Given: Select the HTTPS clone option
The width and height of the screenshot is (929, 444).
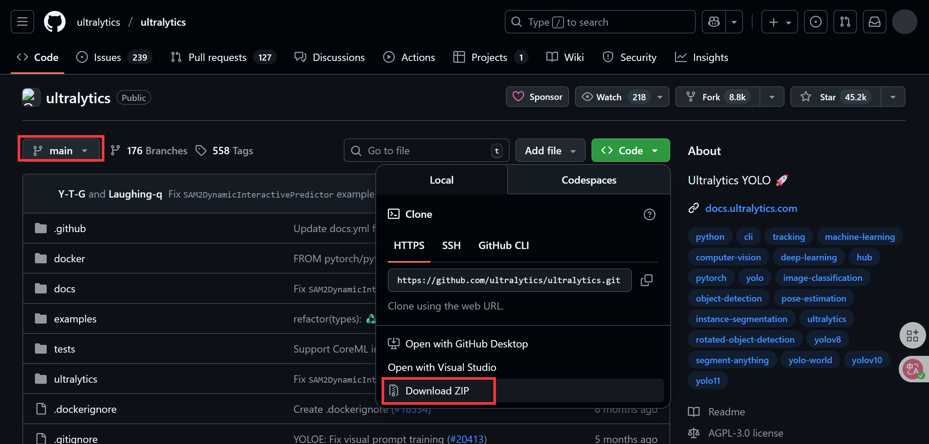Looking at the screenshot, I should [409, 245].
